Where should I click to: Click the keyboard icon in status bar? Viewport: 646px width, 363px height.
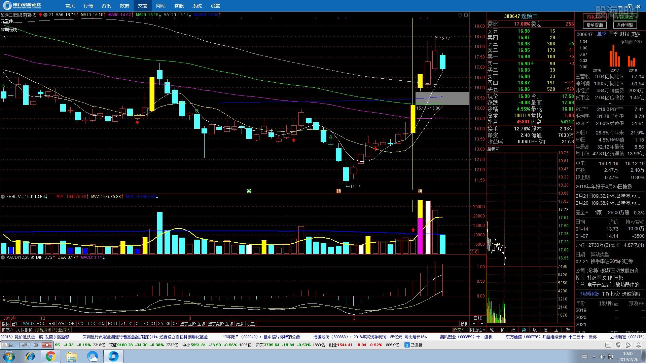pyautogui.click(x=608, y=345)
